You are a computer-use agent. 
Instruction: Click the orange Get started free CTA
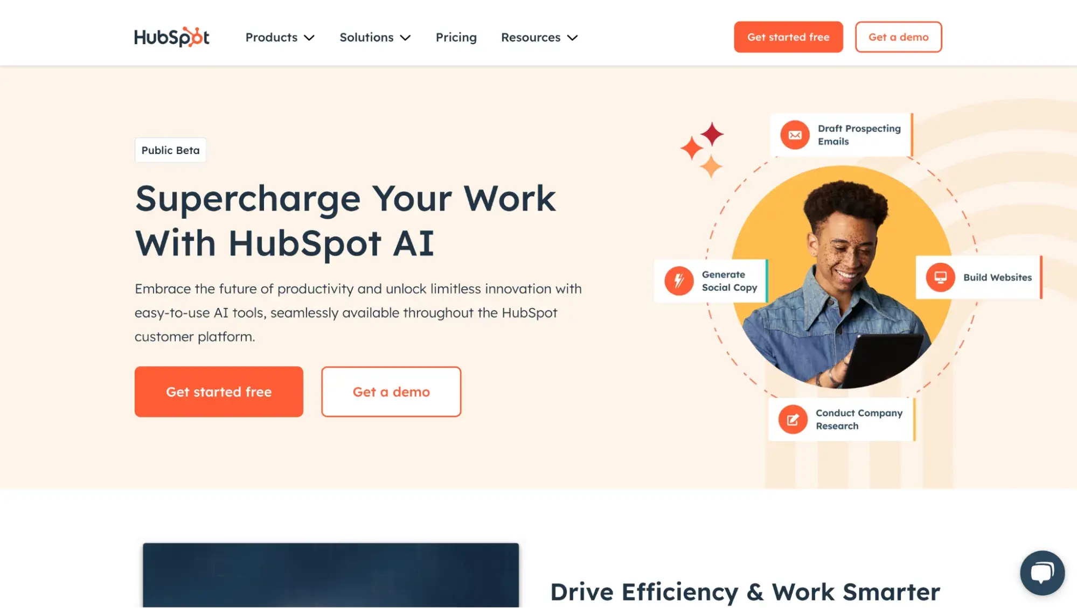pos(219,392)
